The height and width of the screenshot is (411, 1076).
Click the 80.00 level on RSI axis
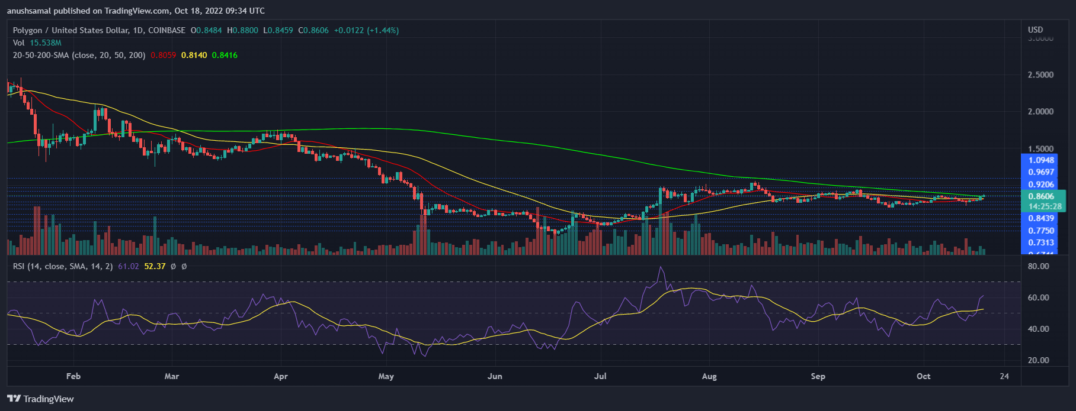1038,267
